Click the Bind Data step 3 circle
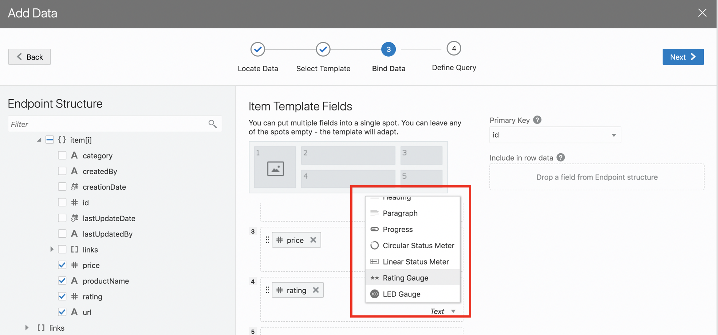Screen dimensions: 718x335 coord(388,49)
